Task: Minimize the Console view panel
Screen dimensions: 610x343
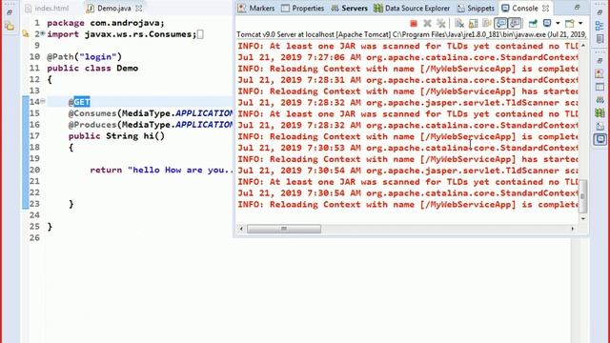Action: (577, 8)
